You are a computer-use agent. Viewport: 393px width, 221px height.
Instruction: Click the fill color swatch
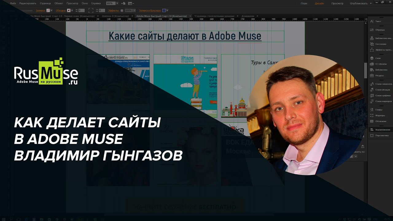[48, 10]
